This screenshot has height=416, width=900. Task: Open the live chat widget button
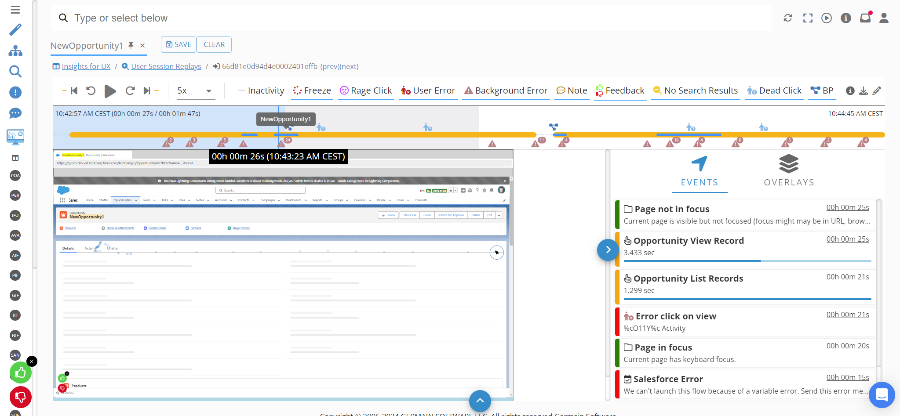pyautogui.click(x=882, y=395)
